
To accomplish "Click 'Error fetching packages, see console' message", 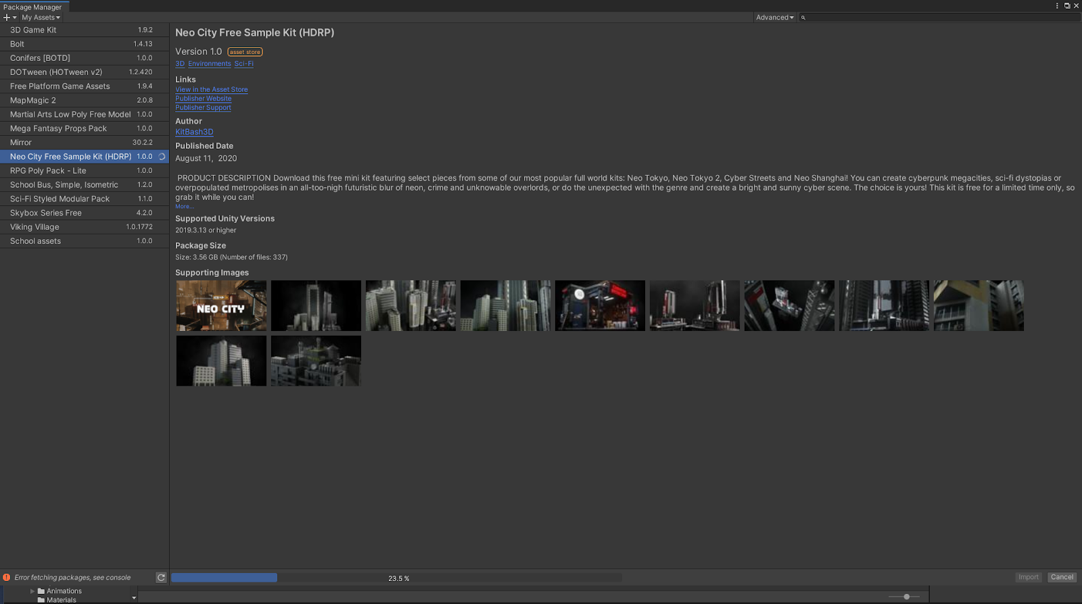I will (x=72, y=578).
